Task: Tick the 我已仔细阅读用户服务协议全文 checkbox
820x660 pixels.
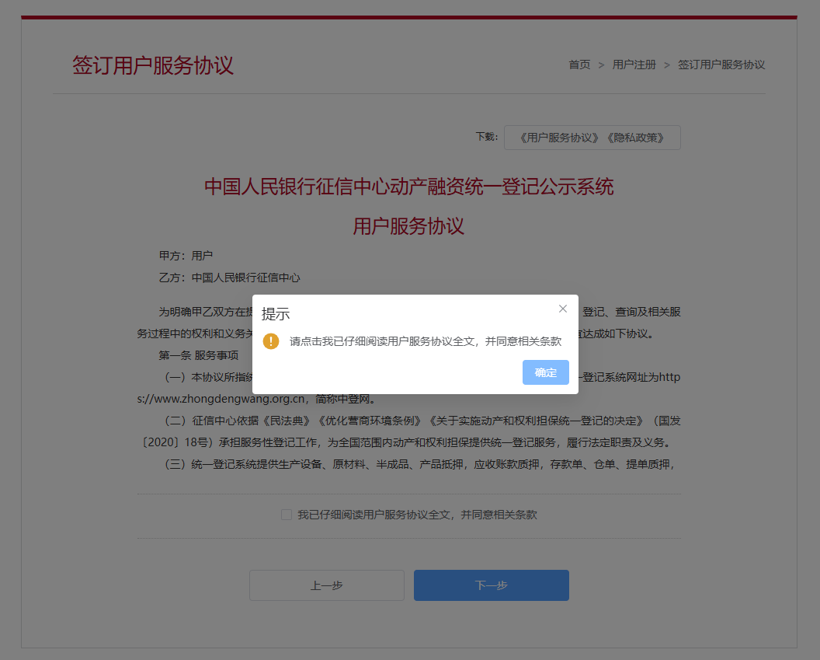Action: tap(287, 515)
